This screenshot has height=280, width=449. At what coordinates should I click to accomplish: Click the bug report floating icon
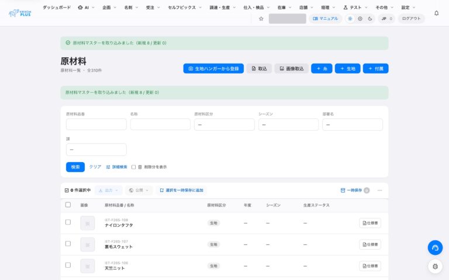pos(435,266)
